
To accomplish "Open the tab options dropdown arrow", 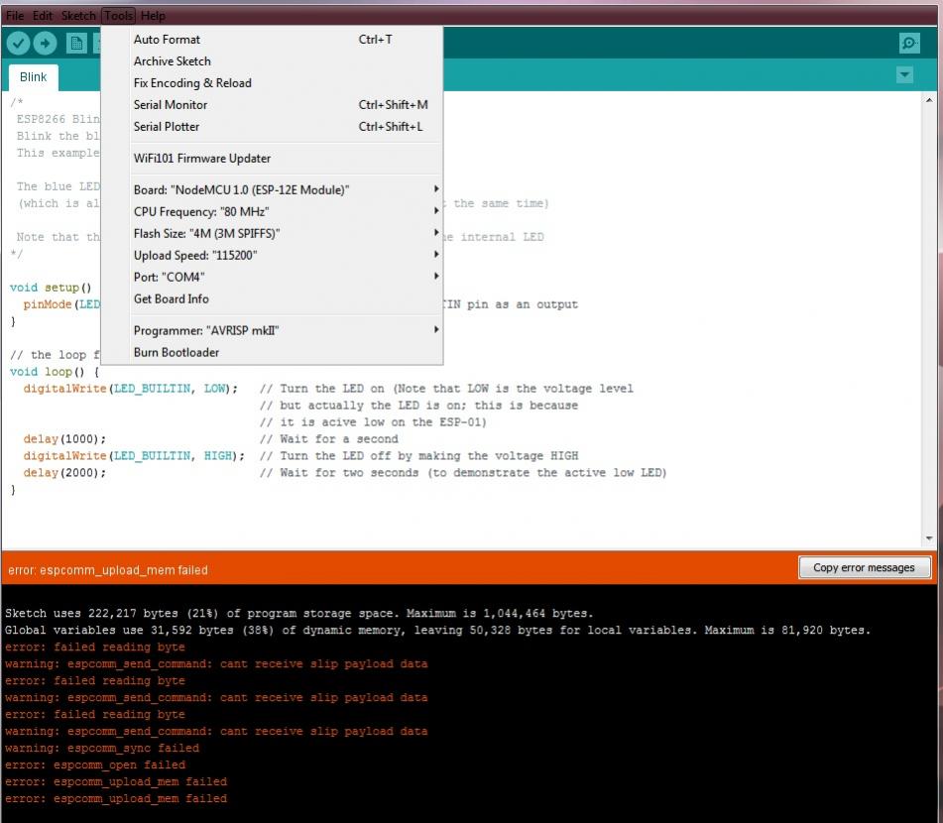I will [x=903, y=75].
